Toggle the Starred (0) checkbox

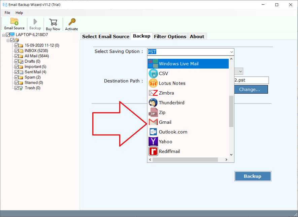click(16, 83)
